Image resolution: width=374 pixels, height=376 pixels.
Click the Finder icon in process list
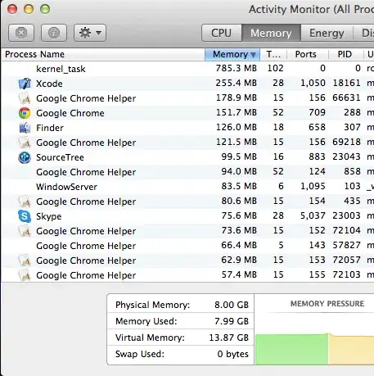25,128
